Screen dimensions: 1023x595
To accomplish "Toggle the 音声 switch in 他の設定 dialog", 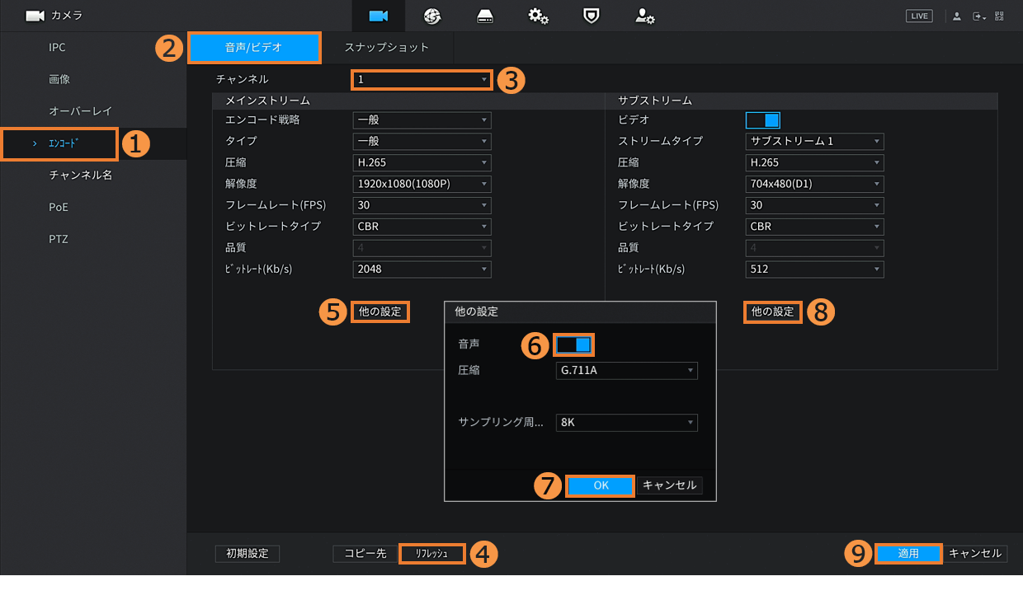I will 574,344.
